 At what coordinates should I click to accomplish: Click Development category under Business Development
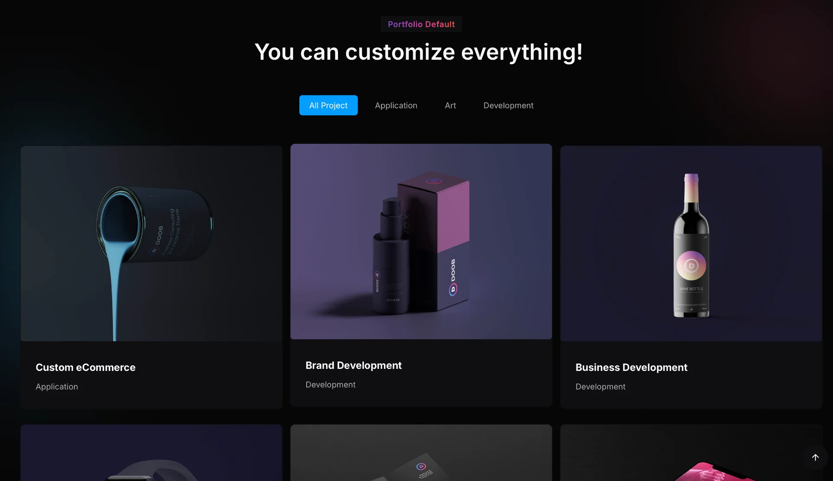(x=600, y=387)
